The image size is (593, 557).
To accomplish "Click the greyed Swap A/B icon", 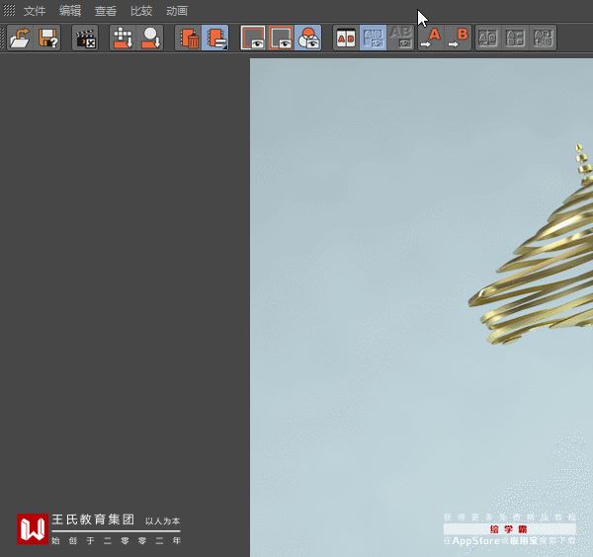I will point(488,38).
